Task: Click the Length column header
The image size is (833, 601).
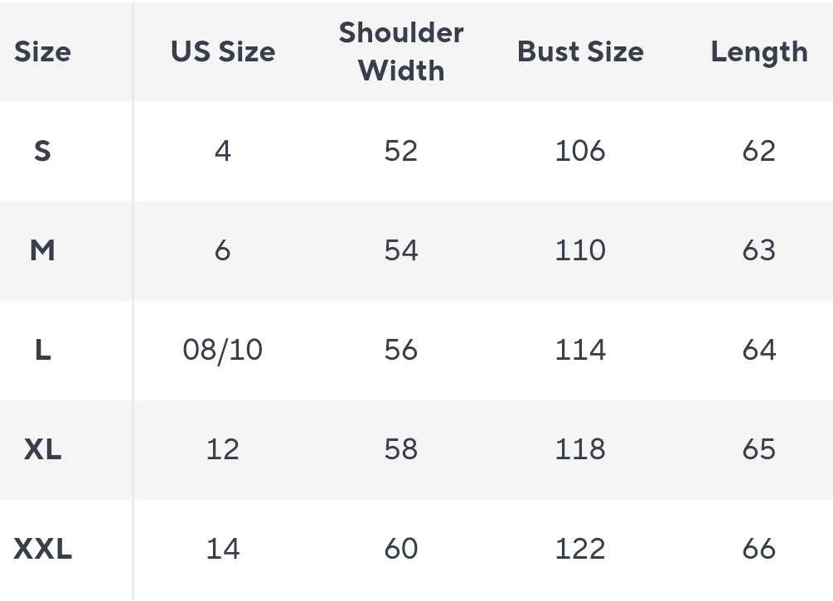Action: pyautogui.click(x=758, y=52)
